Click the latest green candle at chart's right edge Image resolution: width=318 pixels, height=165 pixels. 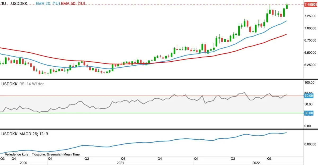click(287, 6)
